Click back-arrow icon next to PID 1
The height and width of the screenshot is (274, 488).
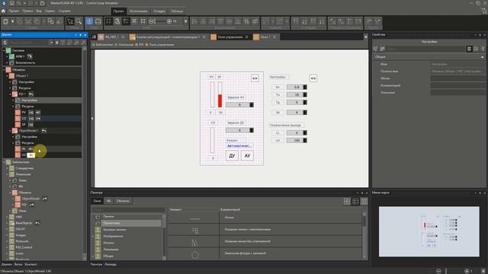pos(31,94)
